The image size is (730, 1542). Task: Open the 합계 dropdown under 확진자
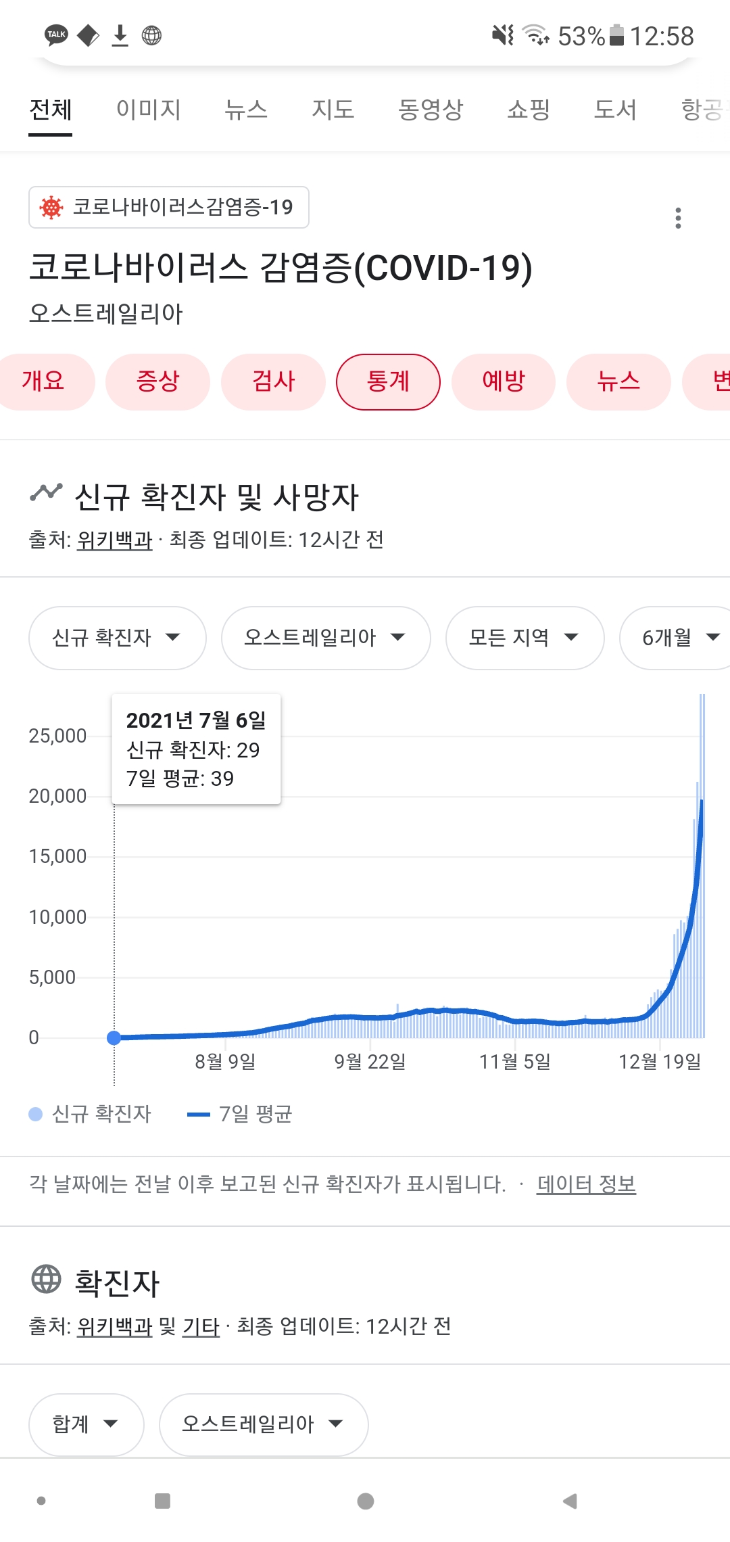(x=86, y=1424)
